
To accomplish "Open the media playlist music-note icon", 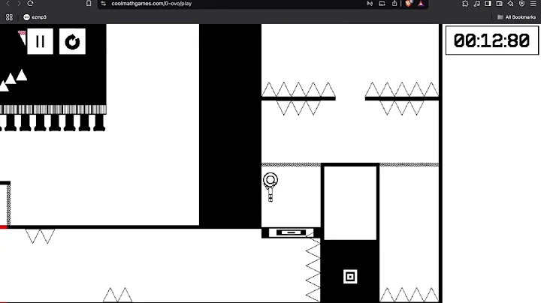I will [476, 4].
